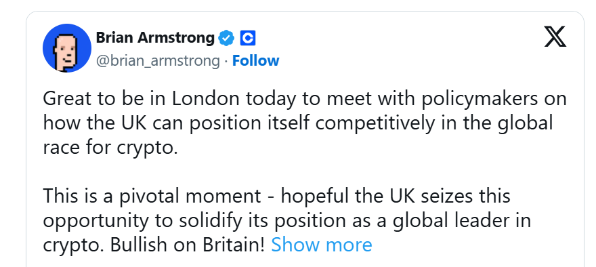Follow Brian Armstrong's account
596x267 pixels.
click(256, 60)
